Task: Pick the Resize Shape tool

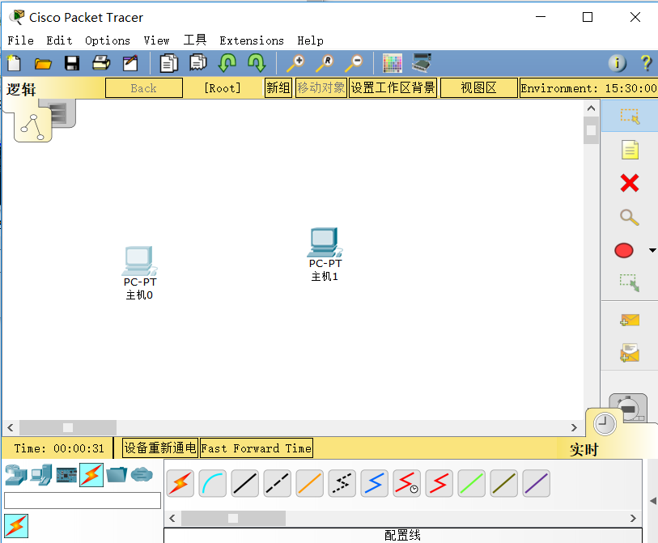Action: [630, 283]
